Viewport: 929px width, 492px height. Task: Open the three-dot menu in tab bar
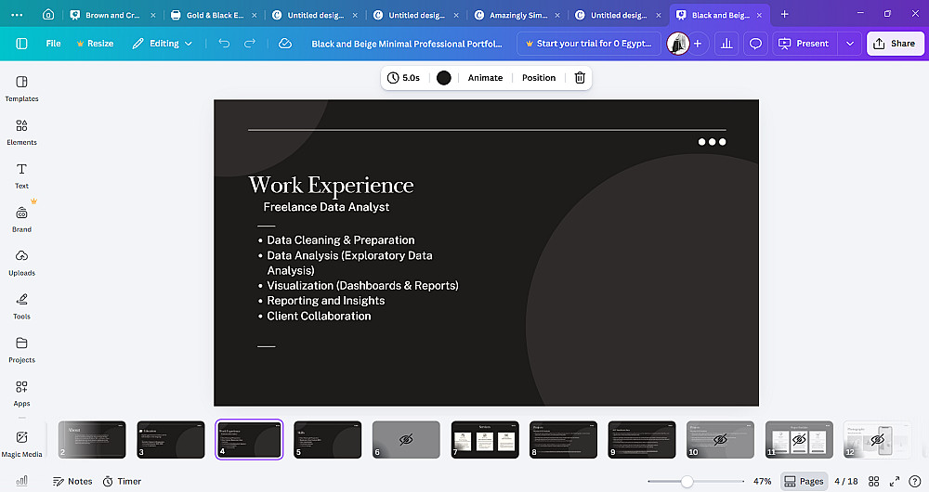(17, 15)
